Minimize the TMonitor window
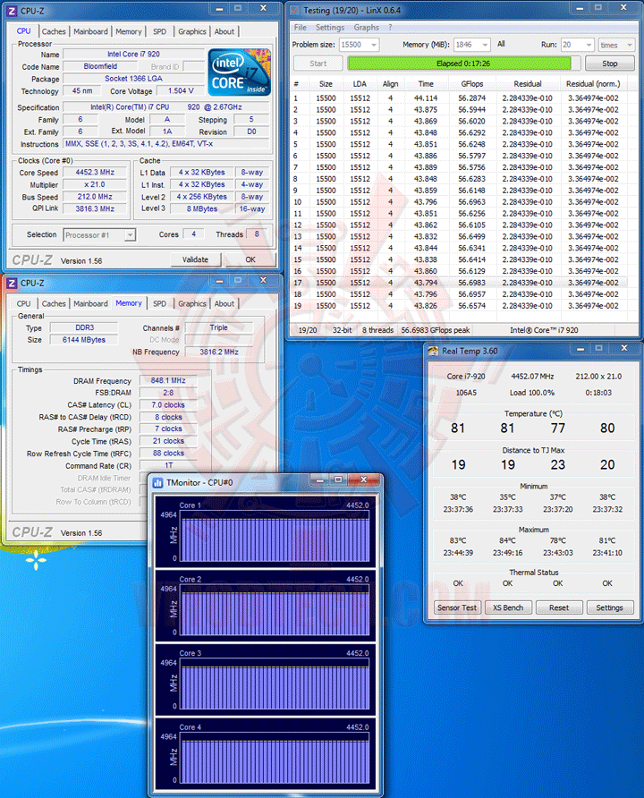This screenshot has height=798, width=644. 319,480
